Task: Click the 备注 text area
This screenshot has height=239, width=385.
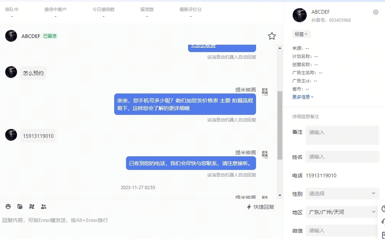Action: (x=342, y=135)
